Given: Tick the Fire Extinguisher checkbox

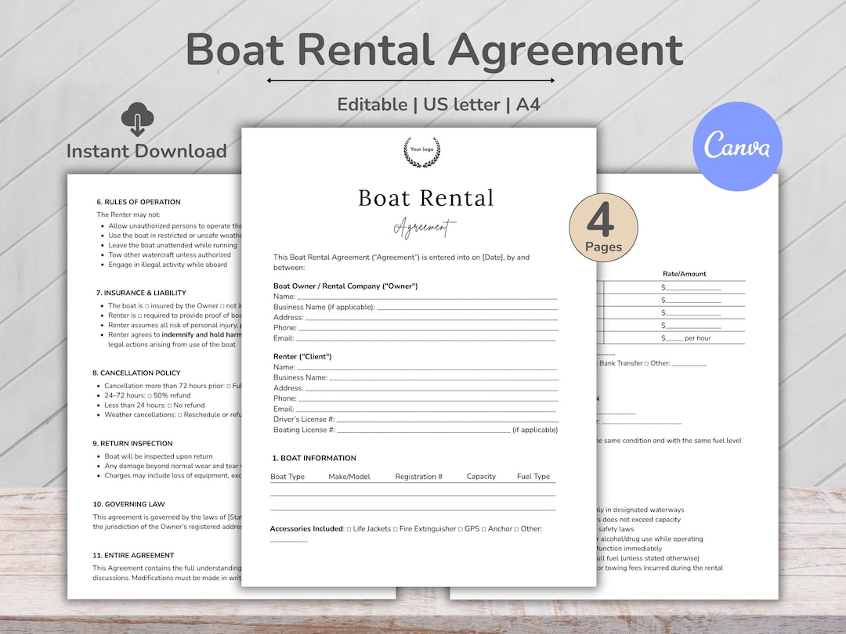Looking at the screenshot, I should pyautogui.click(x=395, y=529).
